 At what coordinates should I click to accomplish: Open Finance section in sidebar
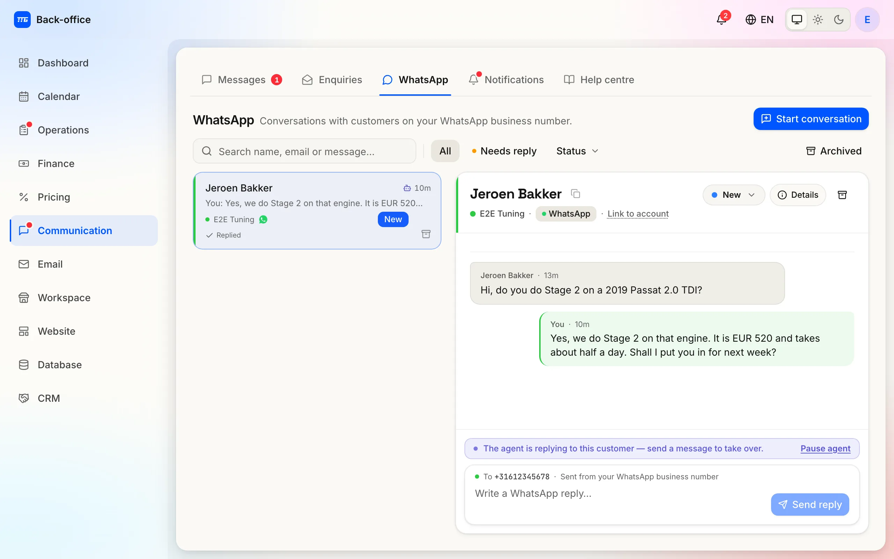[x=84, y=164]
